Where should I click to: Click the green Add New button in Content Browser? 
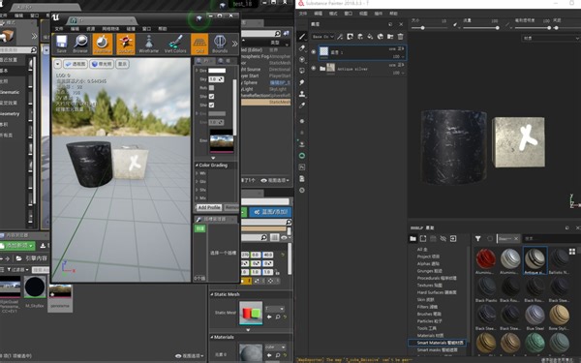(x=17, y=246)
